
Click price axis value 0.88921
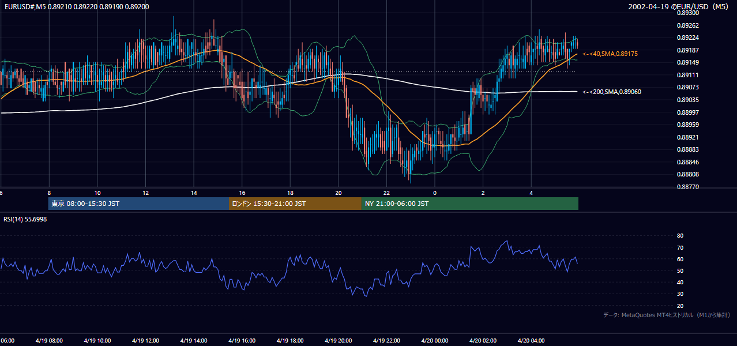(x=687, y=137)
